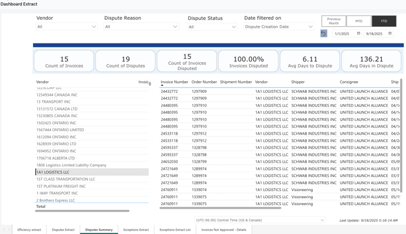Select highlighted vendor 1A1 LOGISTICS LLC
The width and height of the screenshot is (406, 234).
[92, 172]
